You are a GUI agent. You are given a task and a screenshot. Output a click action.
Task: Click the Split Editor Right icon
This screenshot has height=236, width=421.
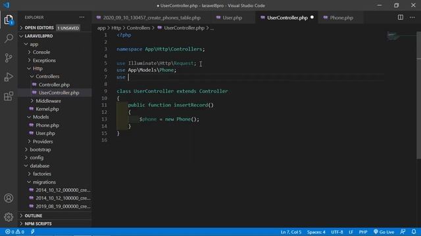click(x=401, y=18)
